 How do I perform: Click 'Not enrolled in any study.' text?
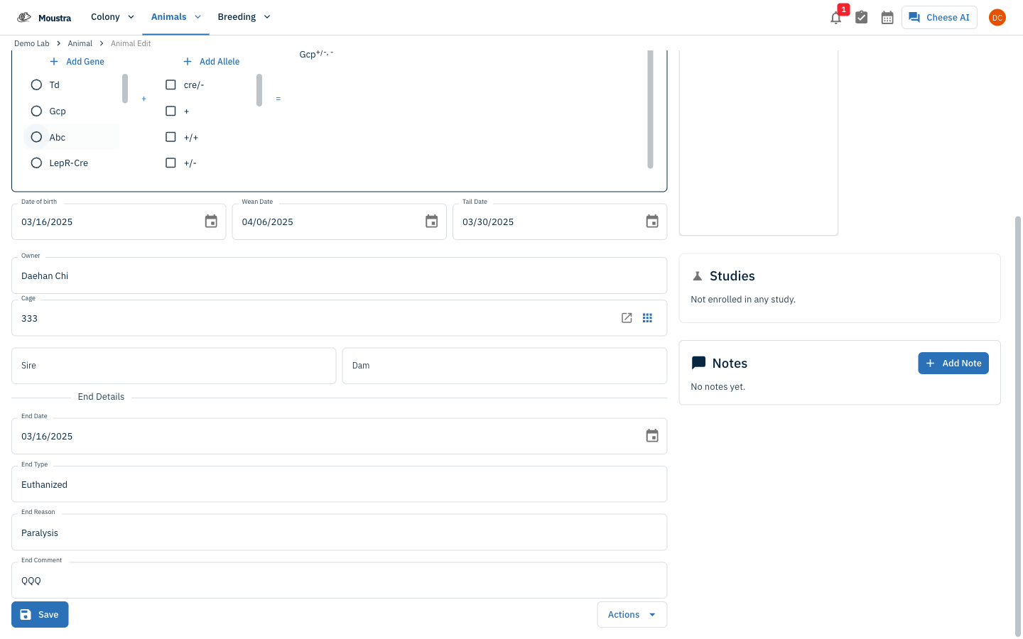point(743,300)
